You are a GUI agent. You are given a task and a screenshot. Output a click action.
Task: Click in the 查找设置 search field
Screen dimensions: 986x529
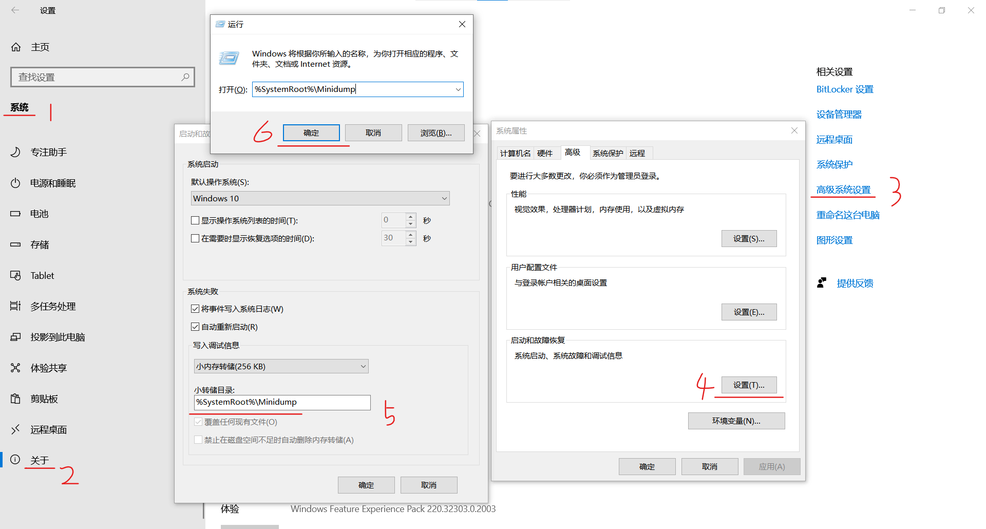(103, 77)
